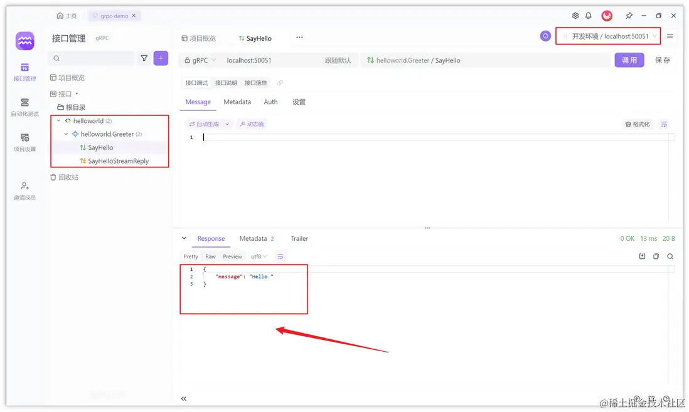Select the 接口说明 sub-tab
689x412 pixels.
226,83
